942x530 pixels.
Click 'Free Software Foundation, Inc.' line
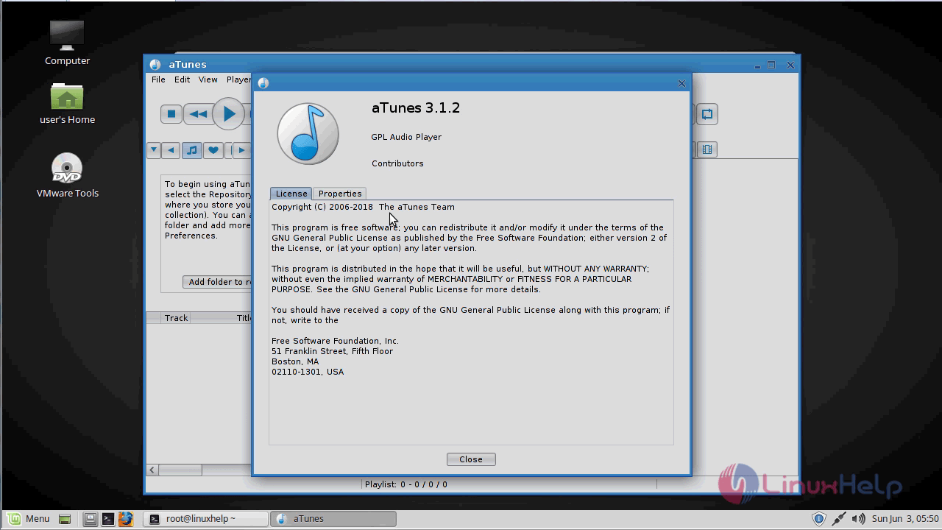tap(335, 341)
